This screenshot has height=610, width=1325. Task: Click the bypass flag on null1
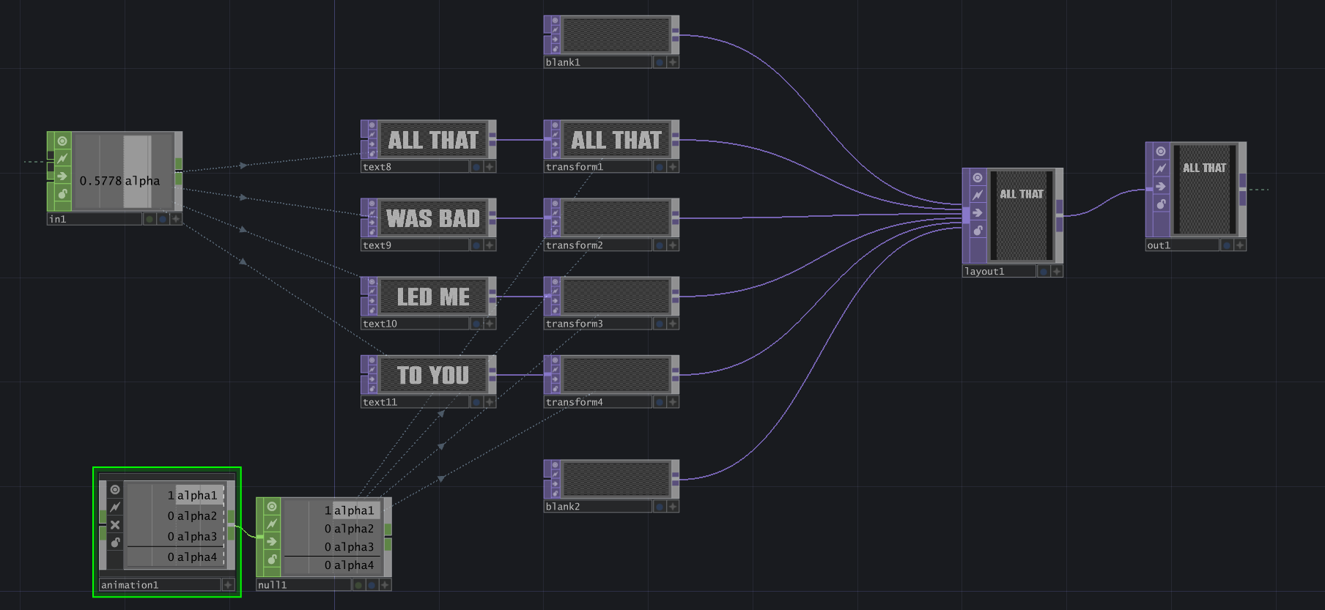pyautogui.click(x=272, y=524)
